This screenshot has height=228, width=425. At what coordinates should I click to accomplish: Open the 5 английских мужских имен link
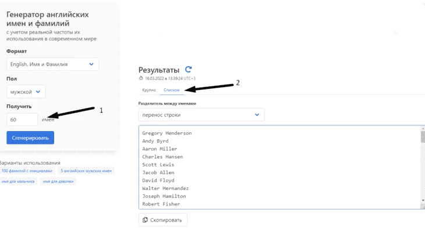86,171
